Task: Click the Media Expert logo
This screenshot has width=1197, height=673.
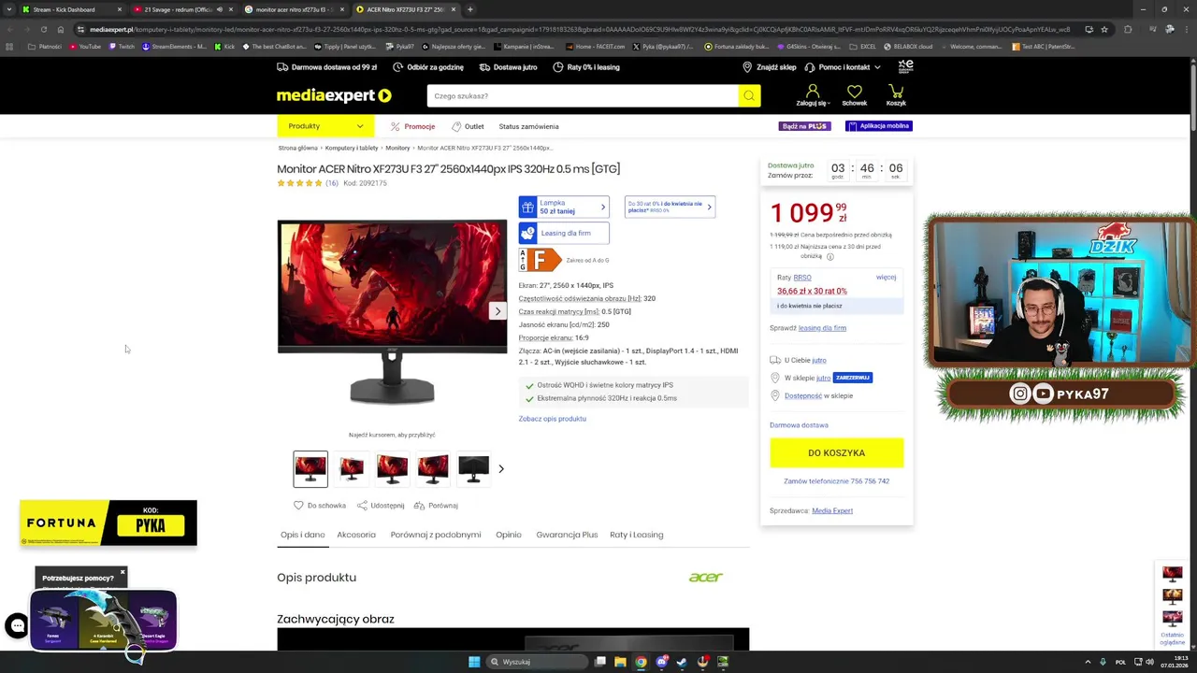Action: 334,95
